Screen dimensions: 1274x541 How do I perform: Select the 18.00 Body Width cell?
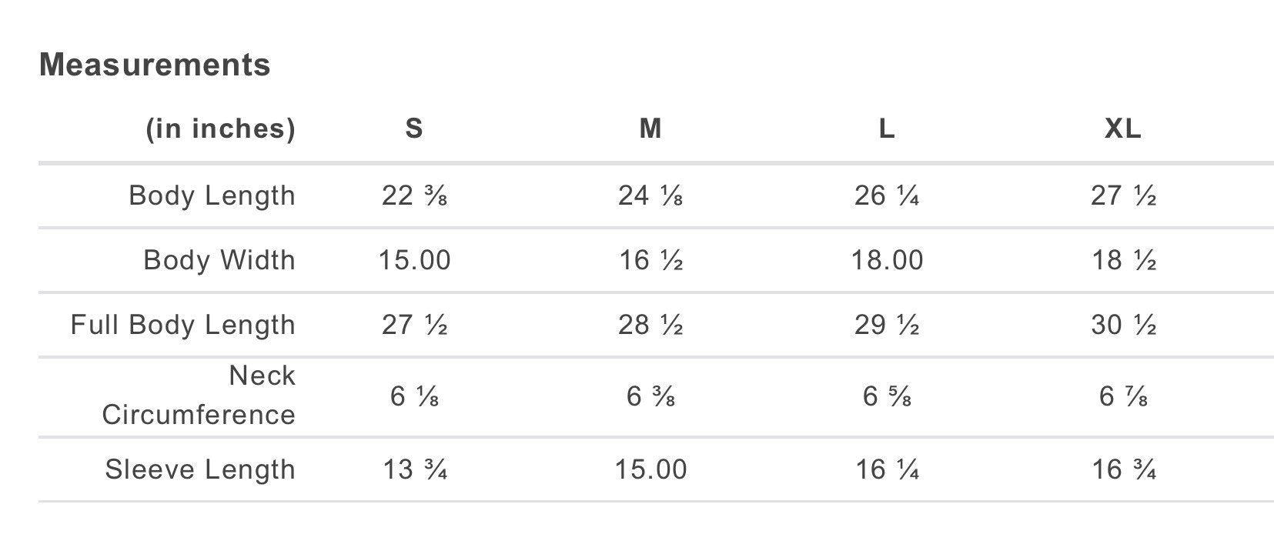pos(887,260)
